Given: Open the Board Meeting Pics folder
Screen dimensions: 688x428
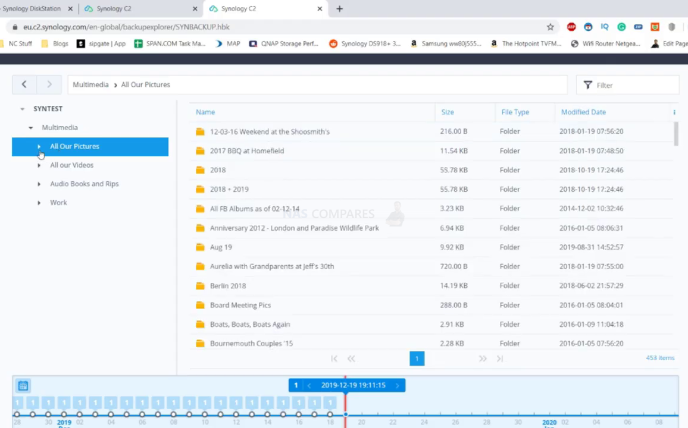Looking at the screenshot, I should click(431, 305).
